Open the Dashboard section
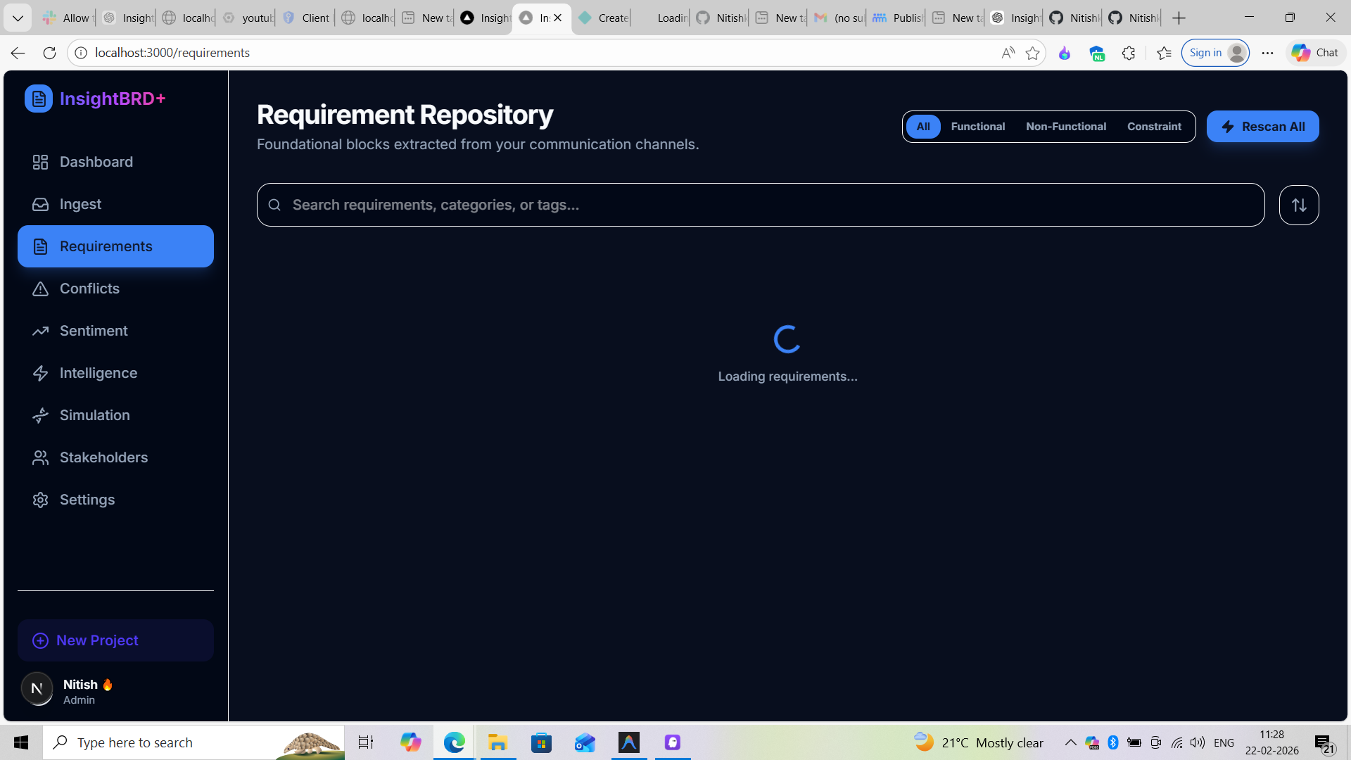This screenshot has width=1351, height=760. tap(96, 162)
